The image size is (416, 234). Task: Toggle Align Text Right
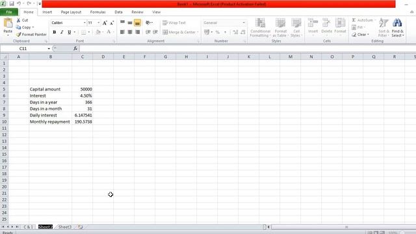(137, 32)
